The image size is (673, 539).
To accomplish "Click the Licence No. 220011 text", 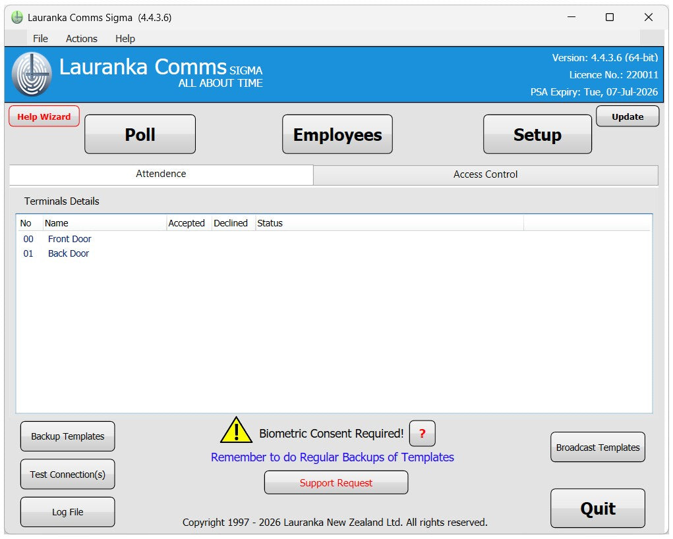I will point(614,75).
